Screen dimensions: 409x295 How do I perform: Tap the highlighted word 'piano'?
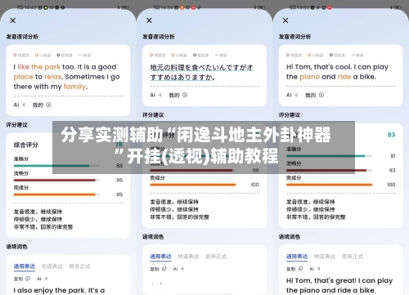309,77
